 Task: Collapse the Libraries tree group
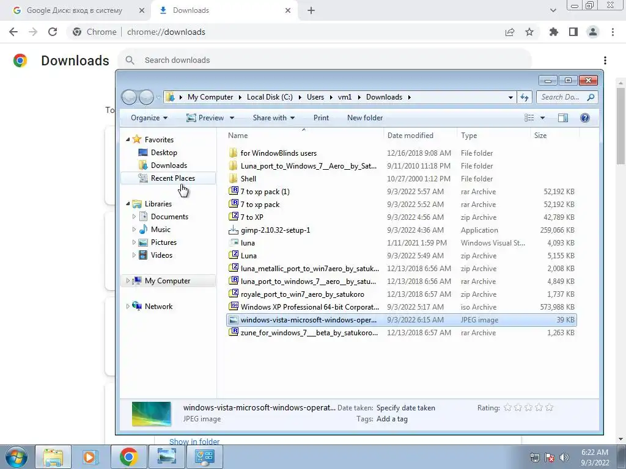[128, 203]
